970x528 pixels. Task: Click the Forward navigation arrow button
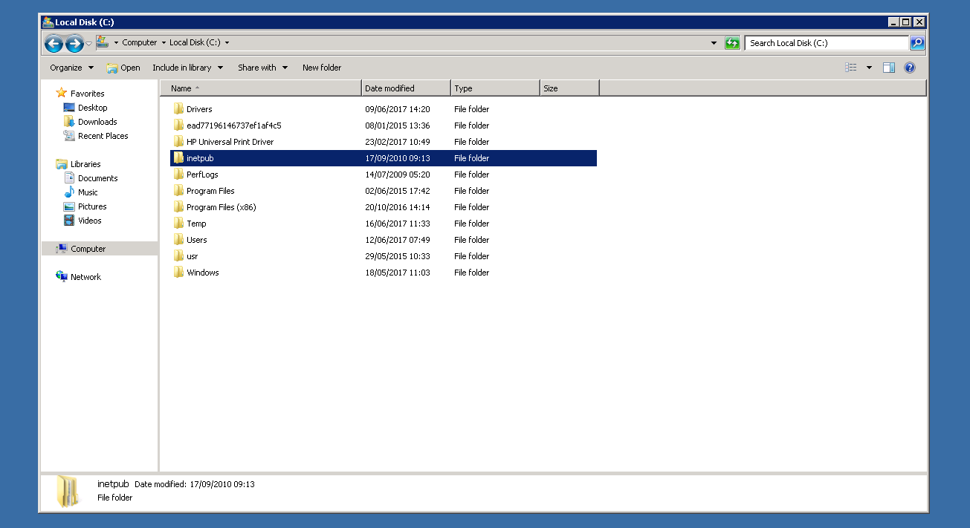74,44
